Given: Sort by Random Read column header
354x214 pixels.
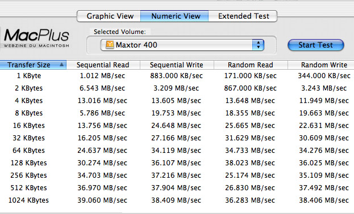Looking at the screenshot, I should pyautogui.click(x=251, y=65).
